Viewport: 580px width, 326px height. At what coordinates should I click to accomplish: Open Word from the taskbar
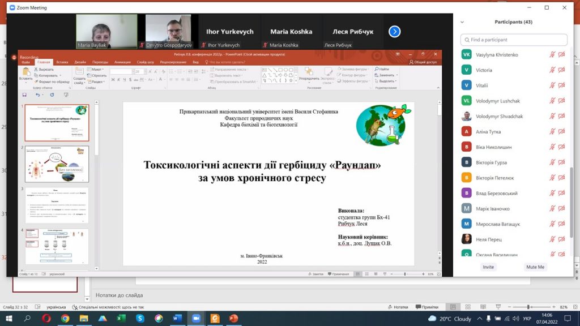point(177,318)
